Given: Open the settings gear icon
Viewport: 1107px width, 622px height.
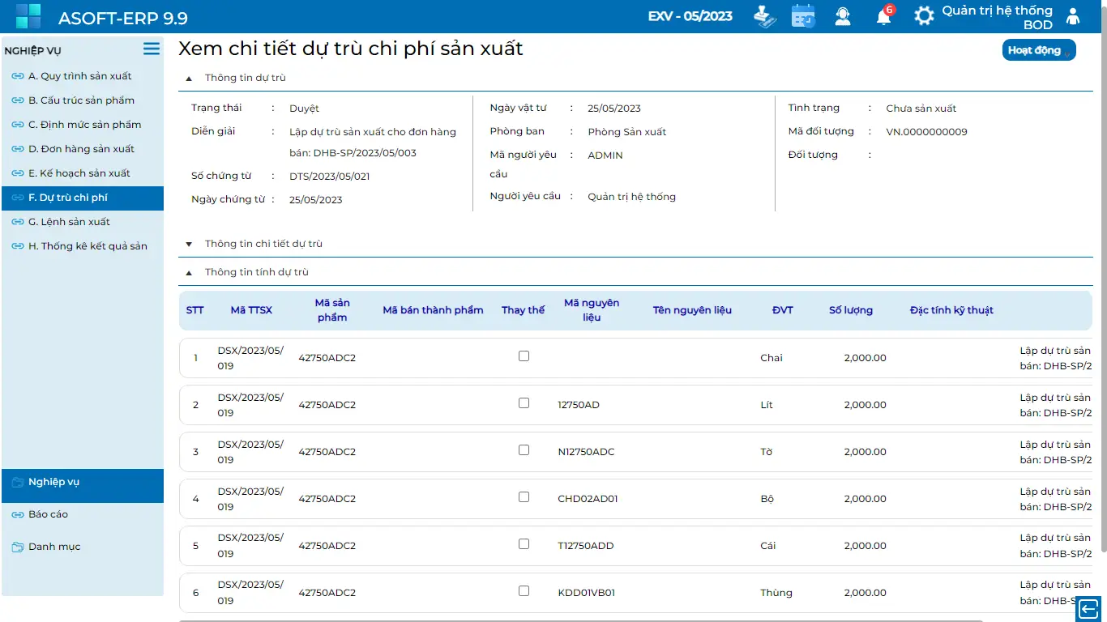Looking at the screenshot, I should tap(924, 16).
